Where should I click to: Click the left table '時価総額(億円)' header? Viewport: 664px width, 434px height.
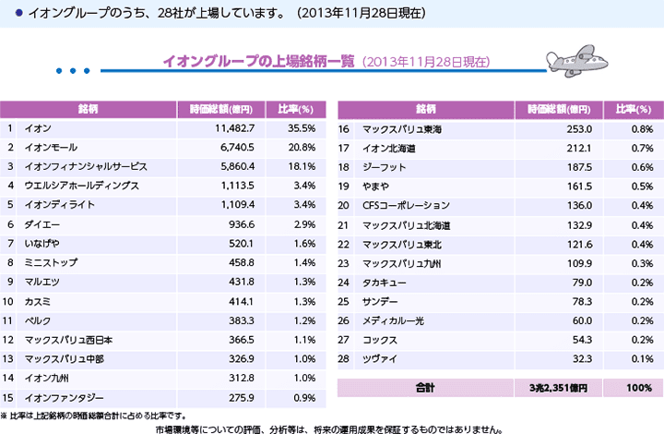coord(221,109)
